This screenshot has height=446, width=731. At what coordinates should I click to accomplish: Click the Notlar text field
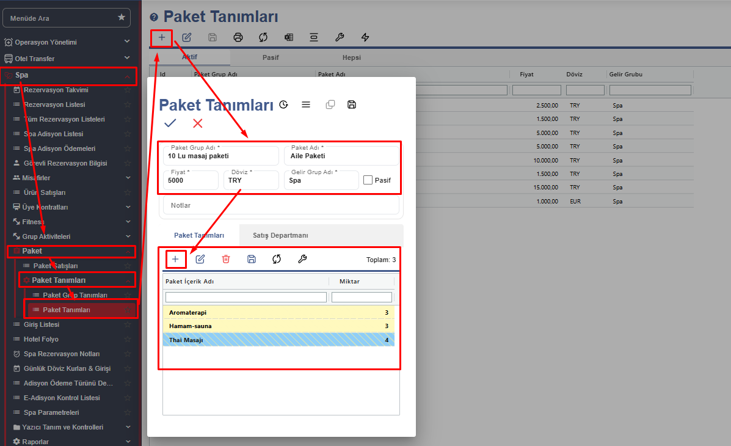(281, 205)
